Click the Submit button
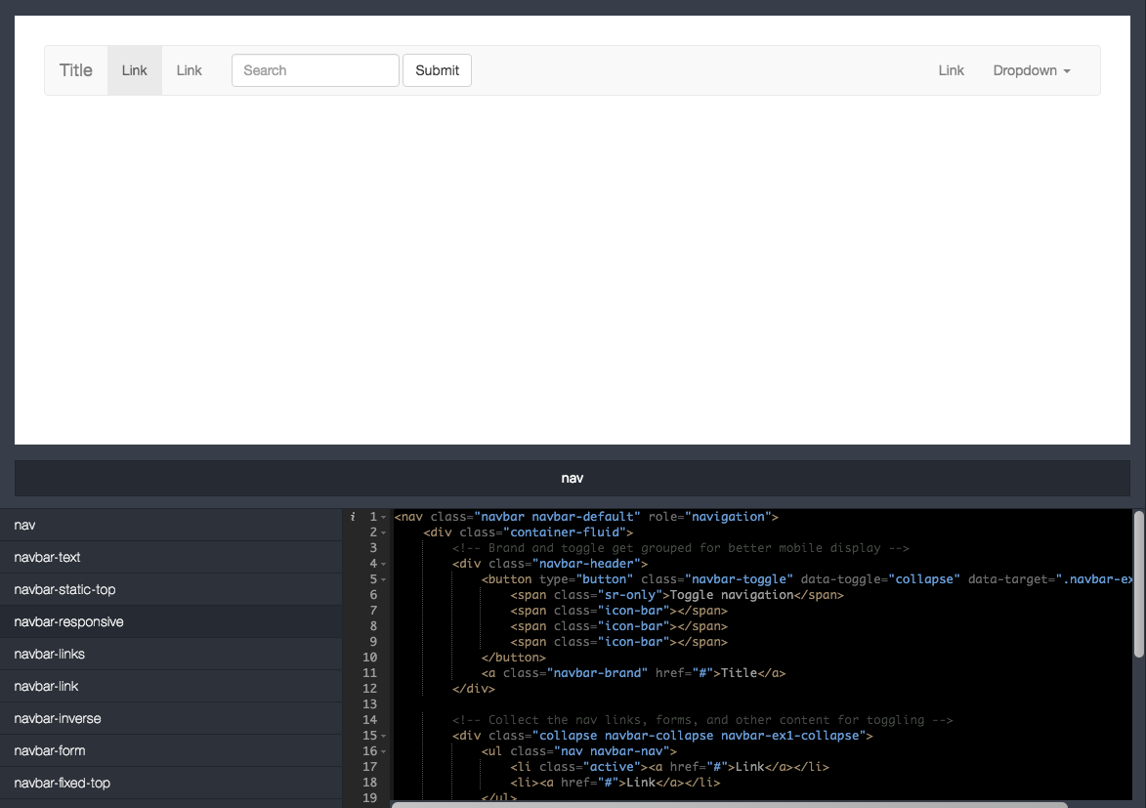Viewport: 1146px width, 808px height. [437, 70]
